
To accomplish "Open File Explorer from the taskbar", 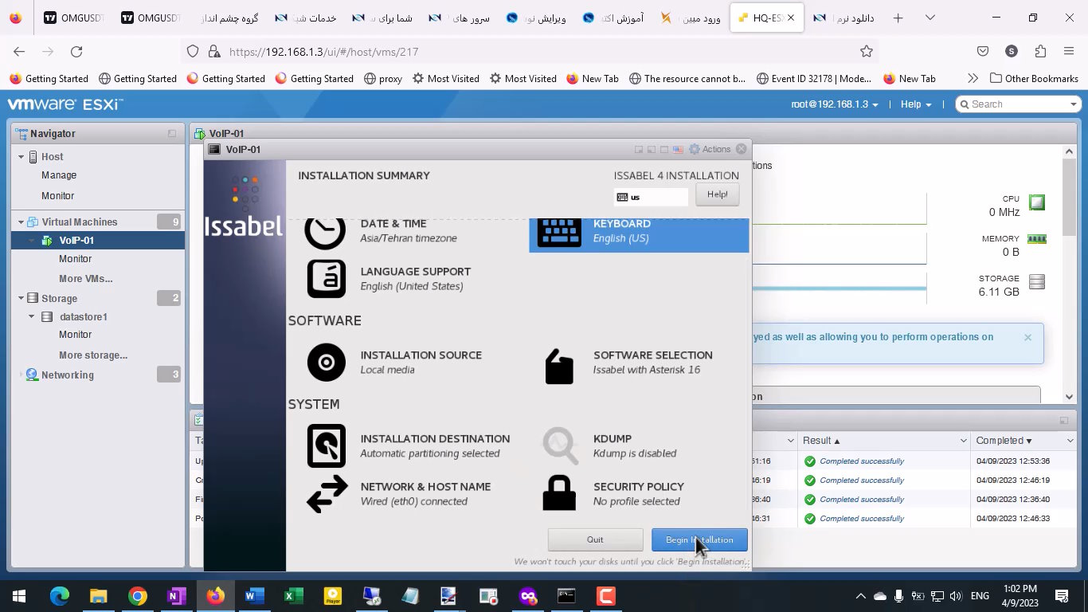I will (98, 596).
